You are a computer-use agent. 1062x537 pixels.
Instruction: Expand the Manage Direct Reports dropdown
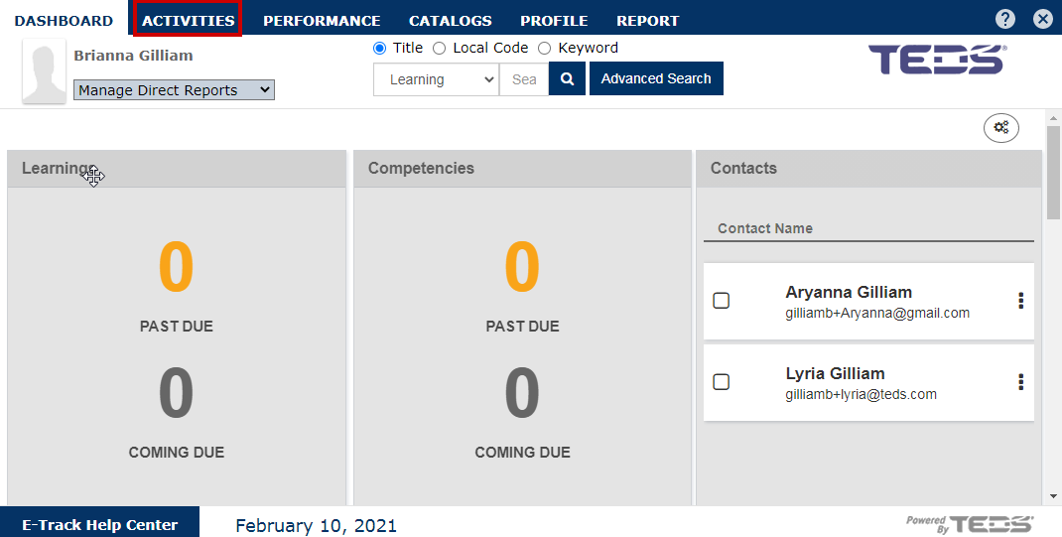pyautogui.click(x=174, y=90)
